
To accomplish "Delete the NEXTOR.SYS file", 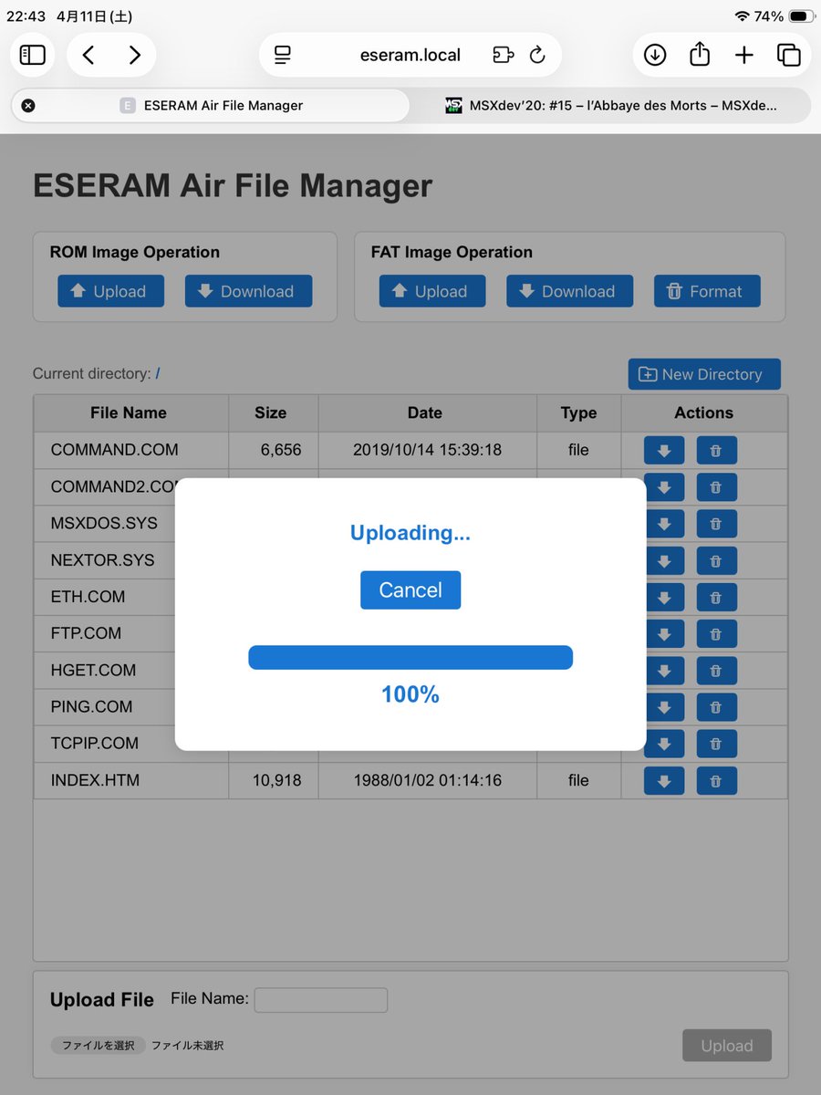I will (x=717, y=560).
